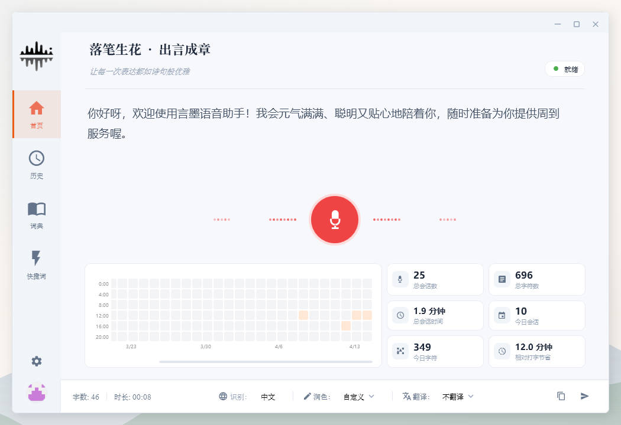Click the microphone icon in the 总会话数 card

tap(400, 279)
